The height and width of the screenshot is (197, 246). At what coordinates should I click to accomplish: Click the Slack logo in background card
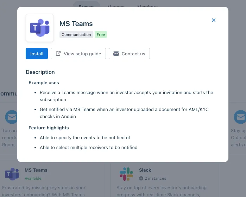[126, 174]
